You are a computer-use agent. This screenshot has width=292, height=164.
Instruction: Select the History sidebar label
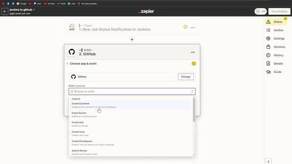tap(278, 55)
